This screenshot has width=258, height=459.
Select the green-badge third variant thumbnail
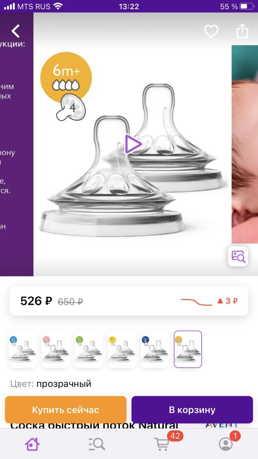pyautogui.click(x=89, y=349)
